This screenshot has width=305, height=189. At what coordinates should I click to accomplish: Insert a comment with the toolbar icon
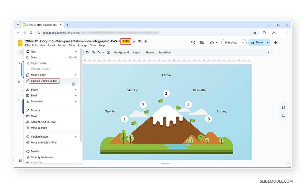click(109, 52)
